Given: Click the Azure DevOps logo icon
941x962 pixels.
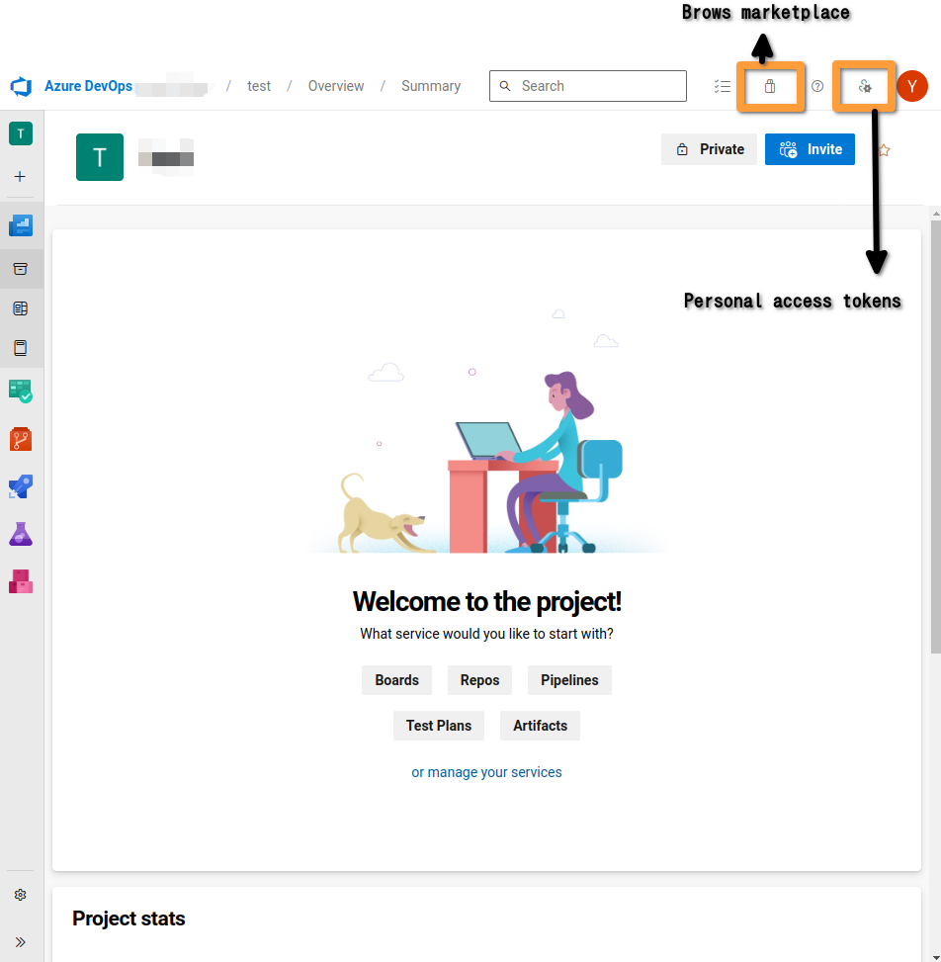Looking at the screenshot, I should coord(21,86).
